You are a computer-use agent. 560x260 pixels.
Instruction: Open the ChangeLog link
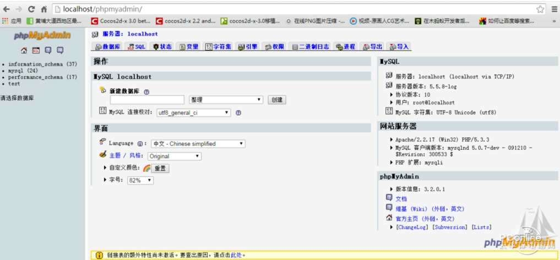click(412, 227)
